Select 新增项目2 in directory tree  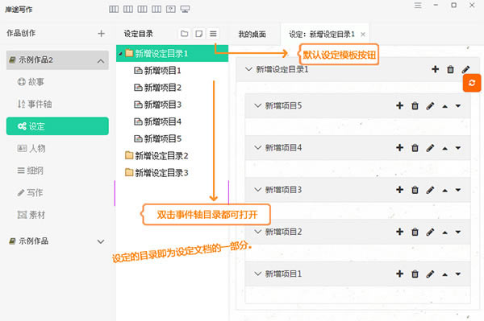pyautogui.click(x=157, y=88)
